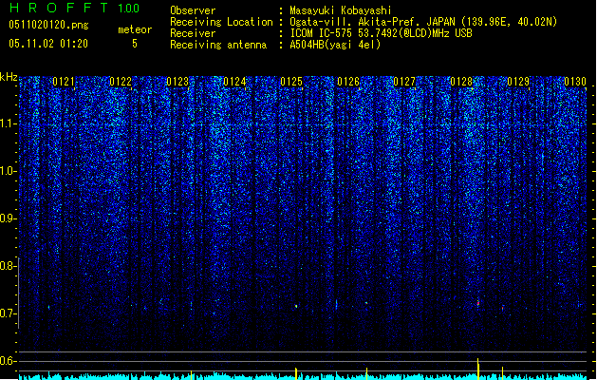This screenshot has height=380, width=597.
Task: Click the 0128 time marker
Action: point(461,82)
